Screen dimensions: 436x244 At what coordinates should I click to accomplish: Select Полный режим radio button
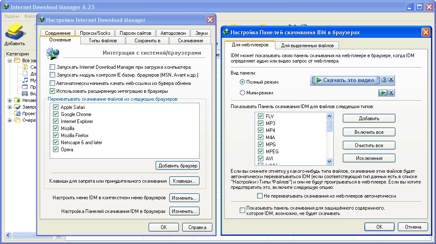point(242,82)
